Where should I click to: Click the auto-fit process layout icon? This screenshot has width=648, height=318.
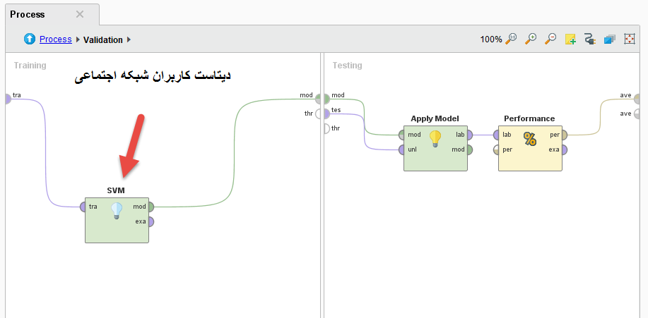(x=629, y=39)
